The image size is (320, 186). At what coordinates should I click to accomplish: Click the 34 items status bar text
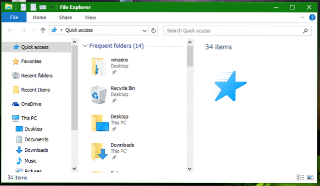pyautogui.click(x=17, y=178)
